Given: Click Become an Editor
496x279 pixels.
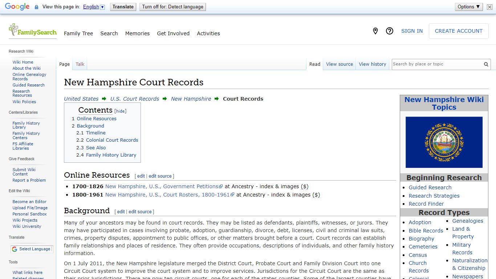Looking at the screenshot, I should 29,202.
